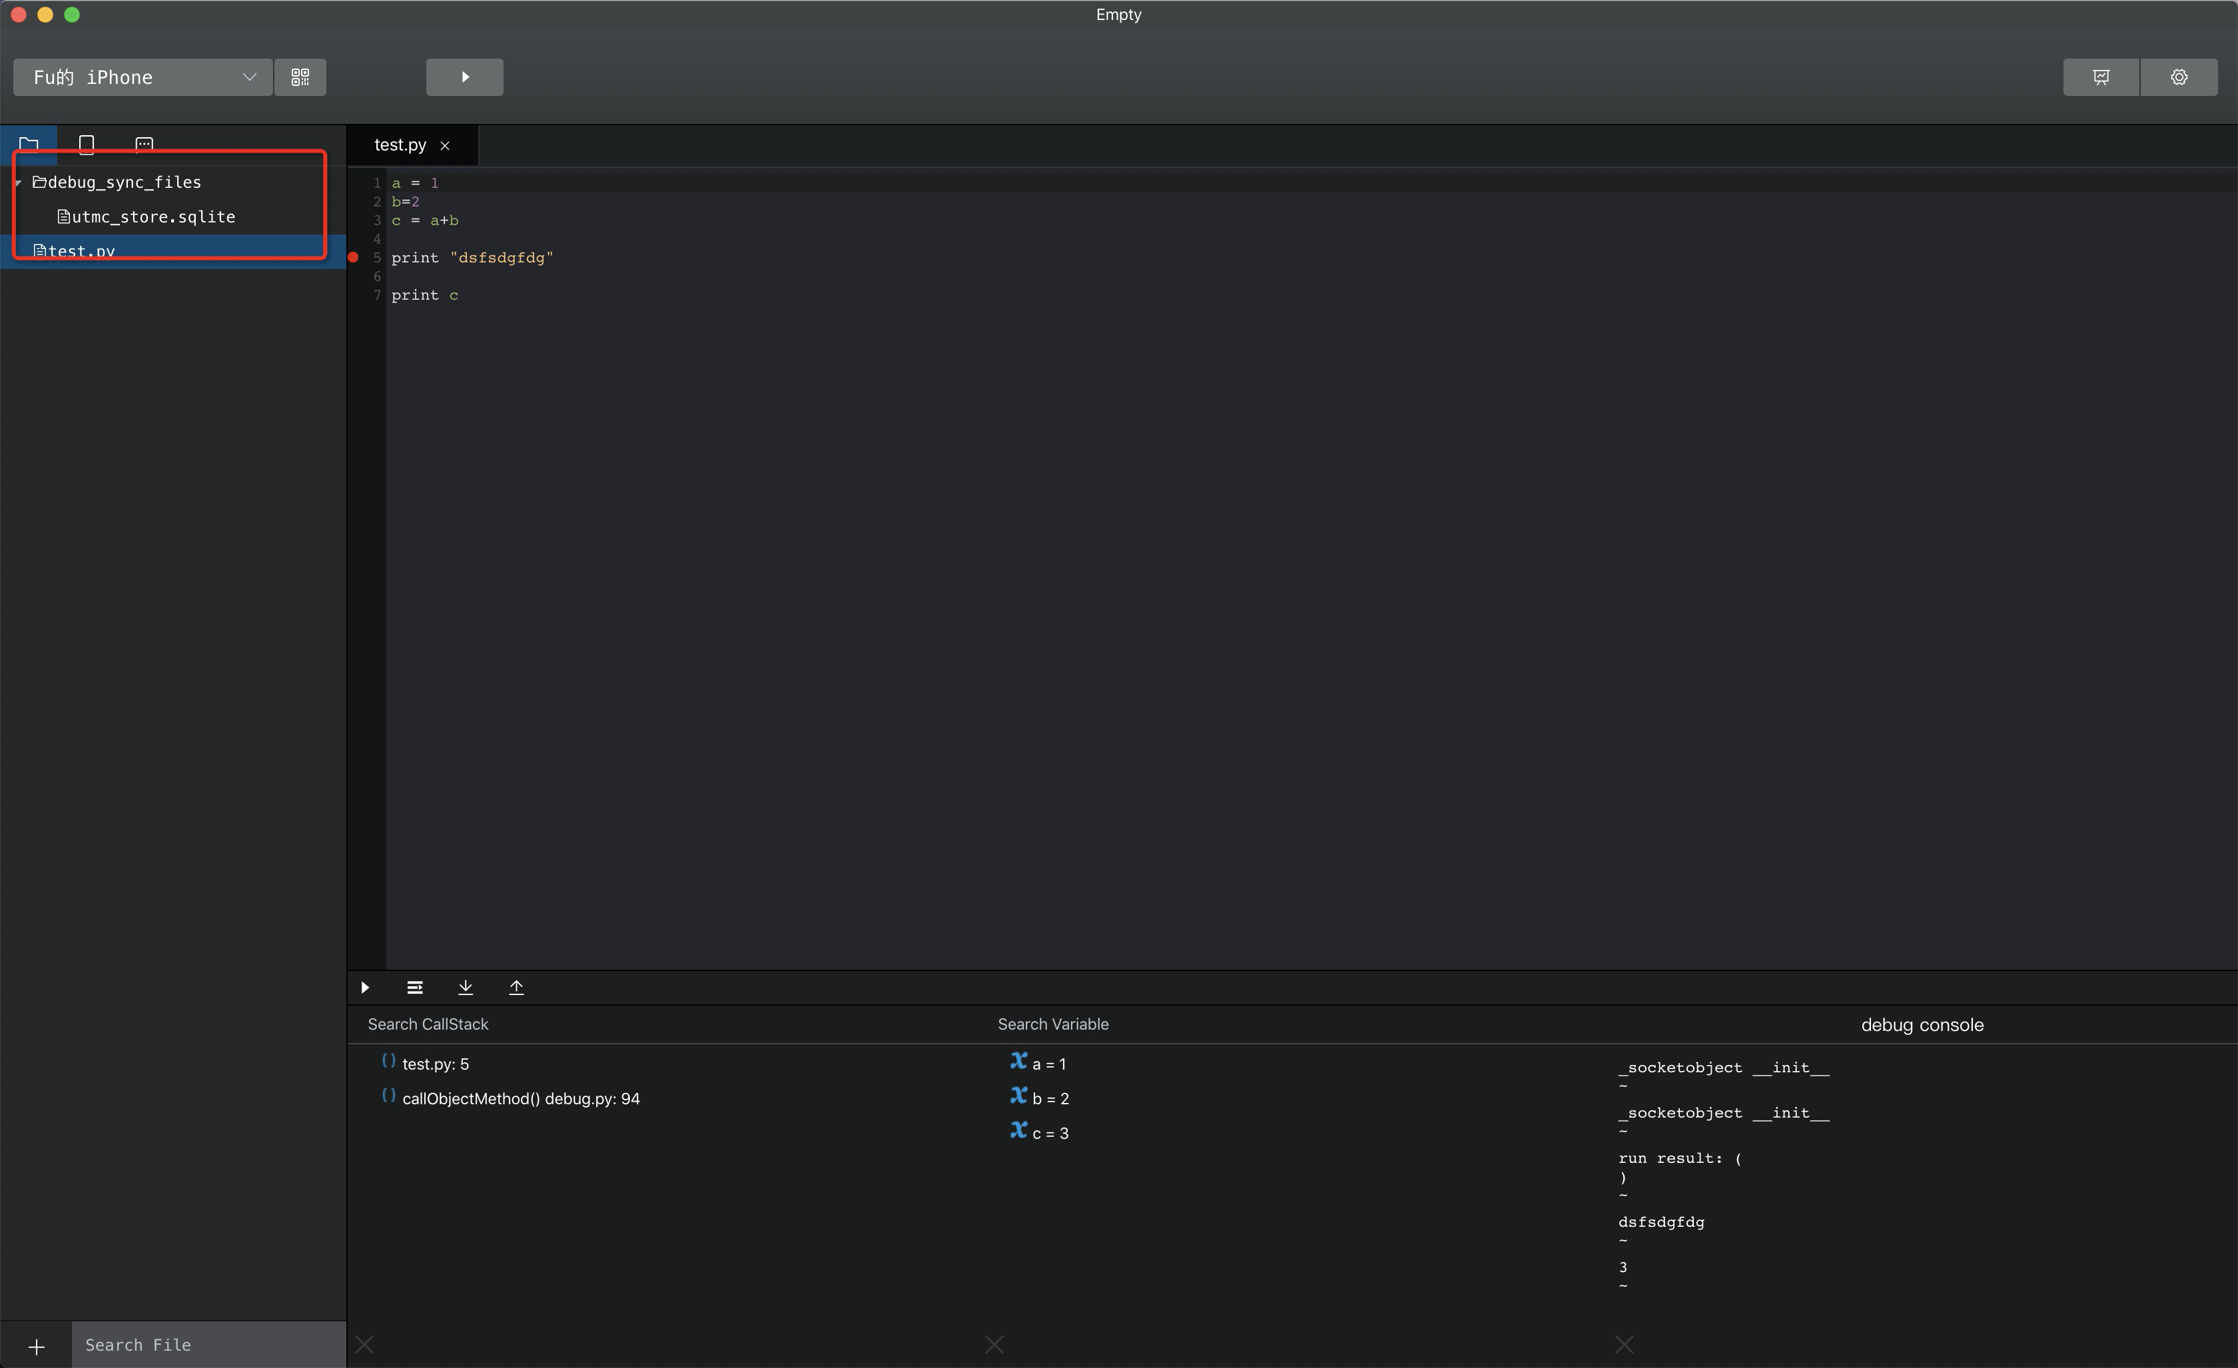Open the Fu的 iPhone device dropdown
This screenshot has width=2238, height=1368.
[143, 77]
